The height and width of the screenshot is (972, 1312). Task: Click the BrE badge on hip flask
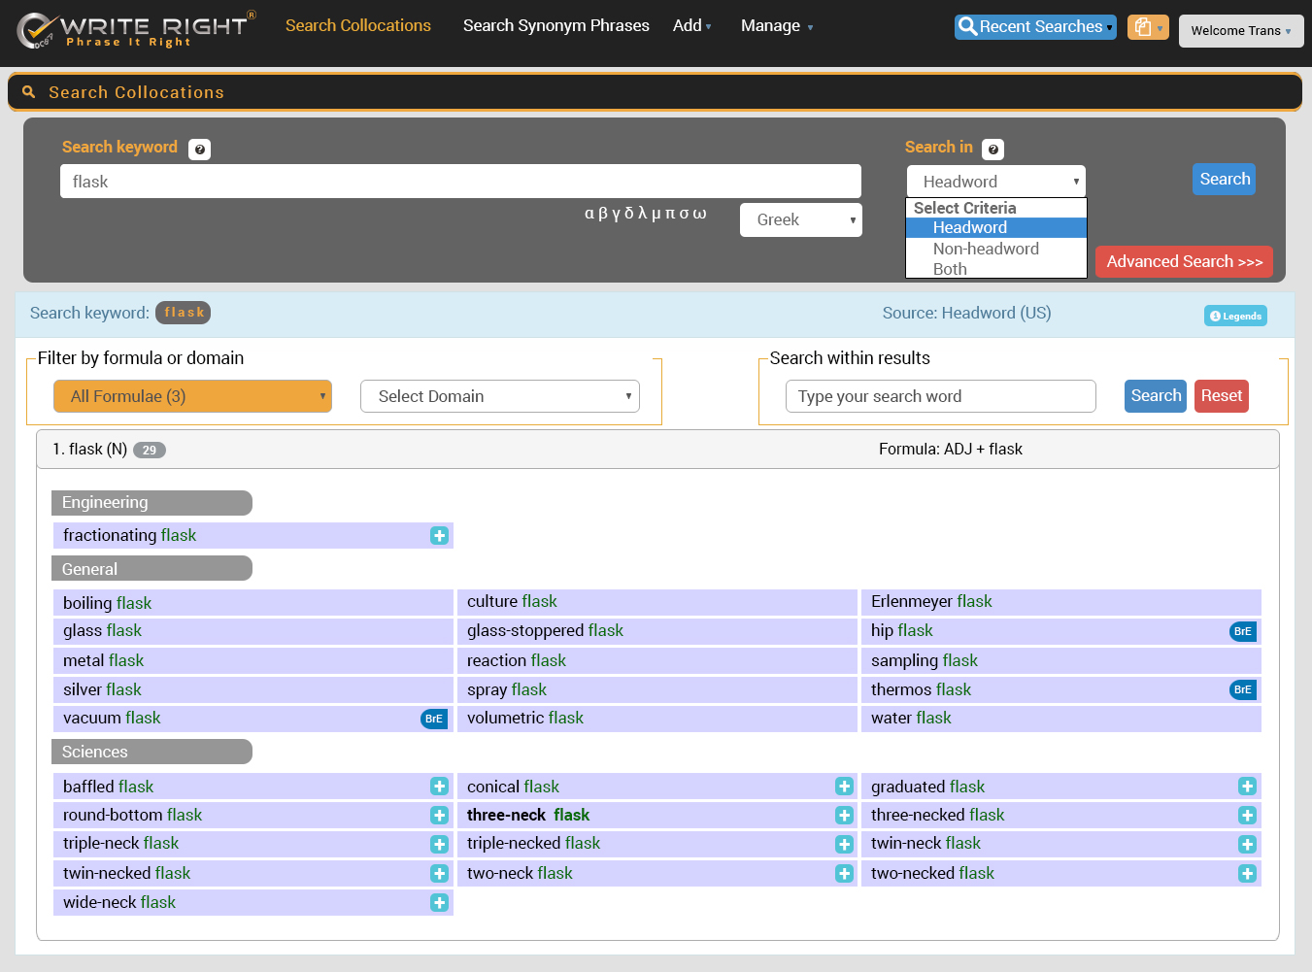[1242, 631]
